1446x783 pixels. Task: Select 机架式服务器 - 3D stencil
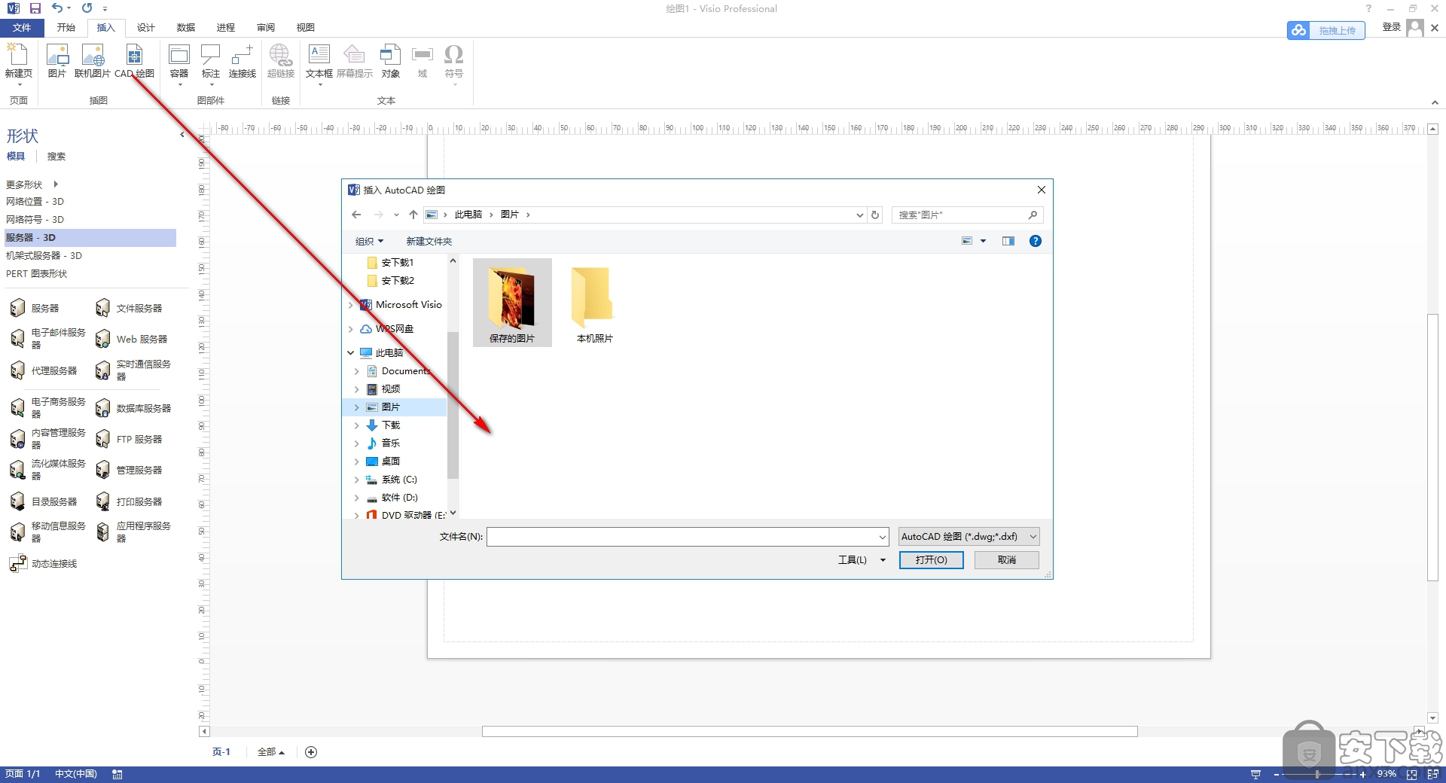pos(44,255)
